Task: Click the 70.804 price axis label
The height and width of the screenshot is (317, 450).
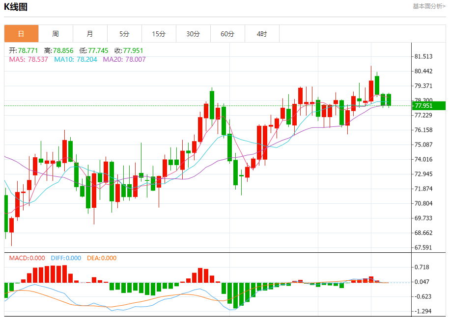Action: click(423, 203)
